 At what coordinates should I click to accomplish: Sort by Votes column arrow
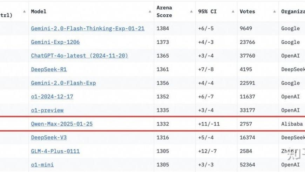tap(274, 12)
